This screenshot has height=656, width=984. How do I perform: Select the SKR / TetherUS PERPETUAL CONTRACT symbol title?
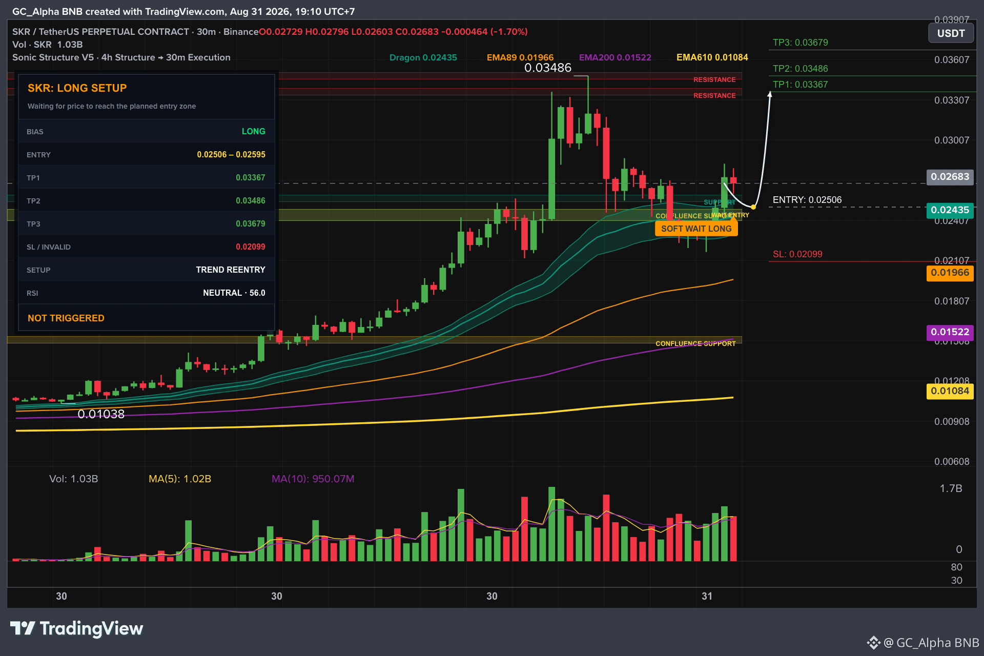(x=100, y=32)
